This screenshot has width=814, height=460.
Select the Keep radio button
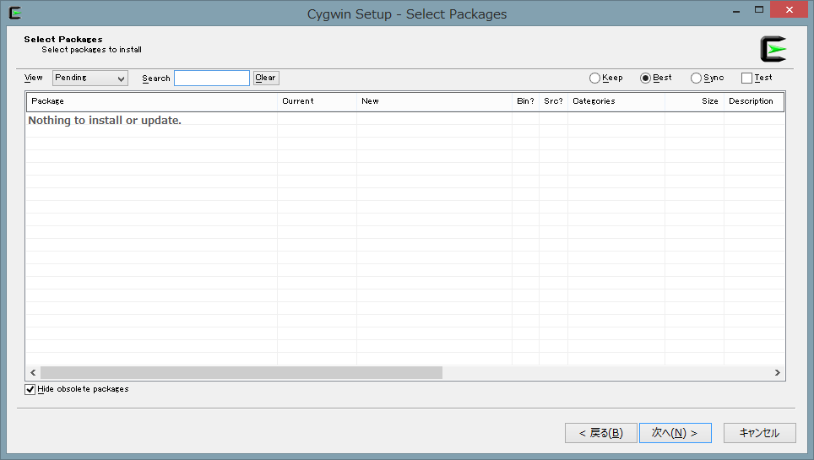[x=595, y=78]
